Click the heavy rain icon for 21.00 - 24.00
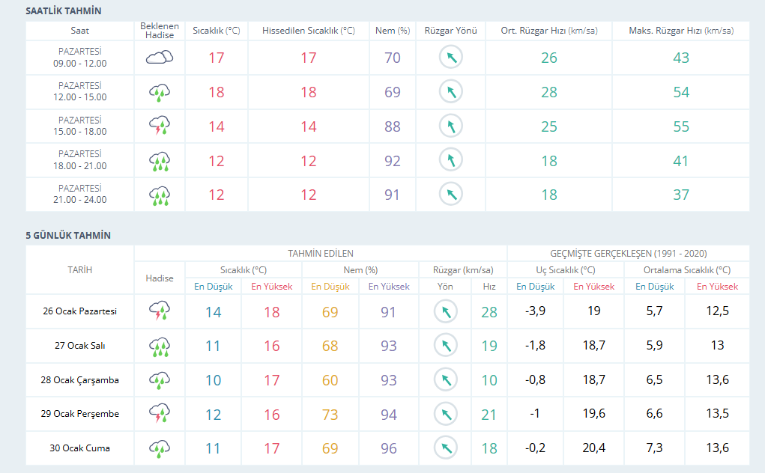 point(159,195)
